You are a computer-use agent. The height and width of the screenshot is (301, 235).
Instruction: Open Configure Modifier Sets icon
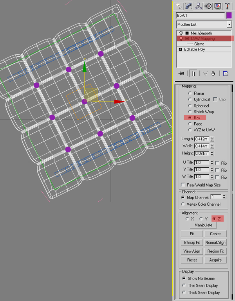(x=226, y=73)
